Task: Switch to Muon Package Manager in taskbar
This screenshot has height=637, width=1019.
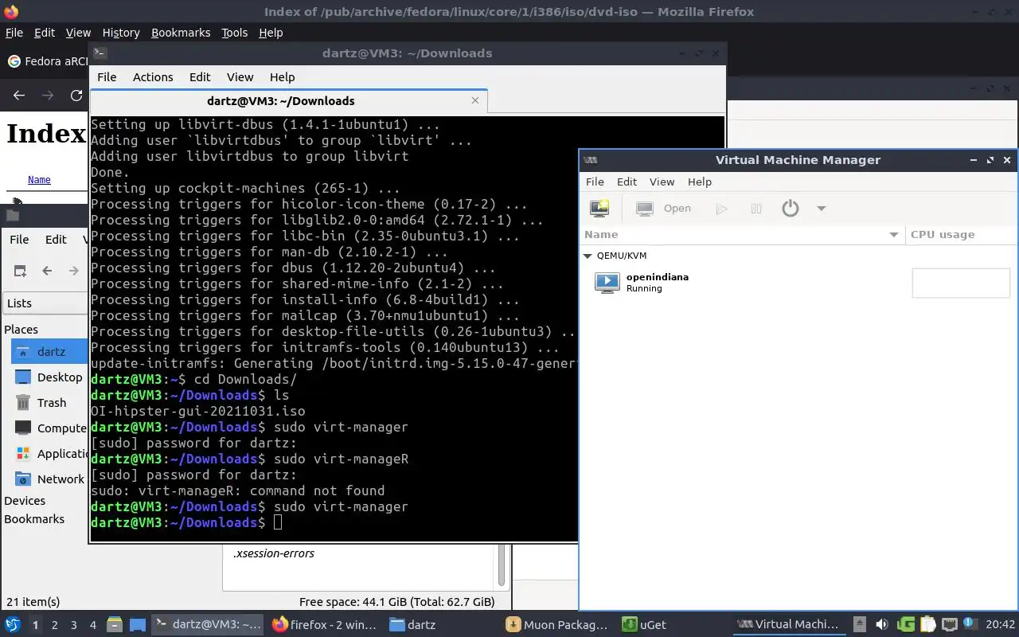Action: pos(559,625)
